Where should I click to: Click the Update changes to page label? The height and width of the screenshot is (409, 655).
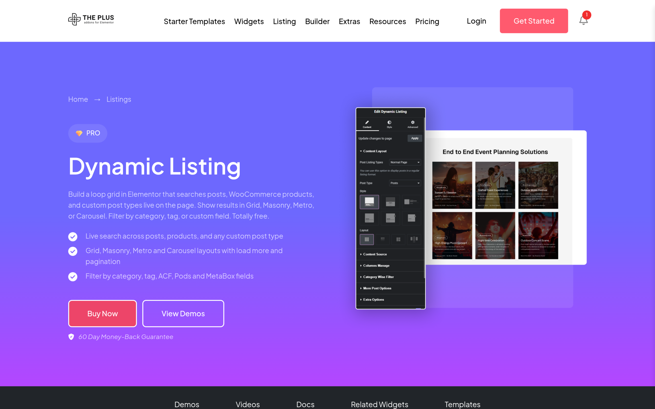coord(375,139)
